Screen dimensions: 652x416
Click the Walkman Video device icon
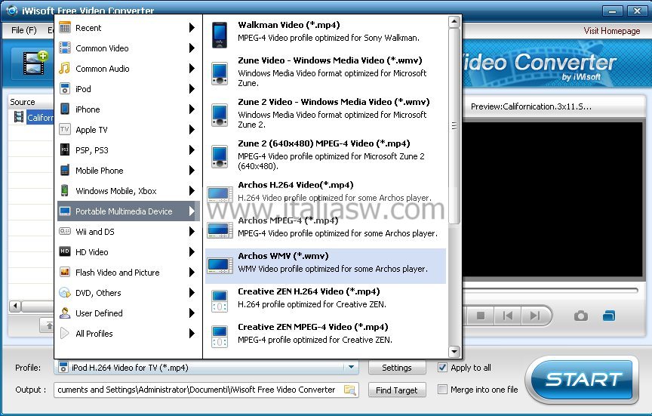pyautogui.click(x=220, y=35)
